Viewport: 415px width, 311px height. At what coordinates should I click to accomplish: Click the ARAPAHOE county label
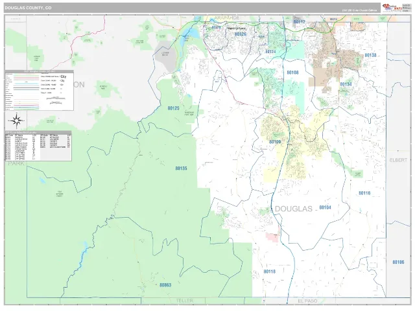(227, 17)
